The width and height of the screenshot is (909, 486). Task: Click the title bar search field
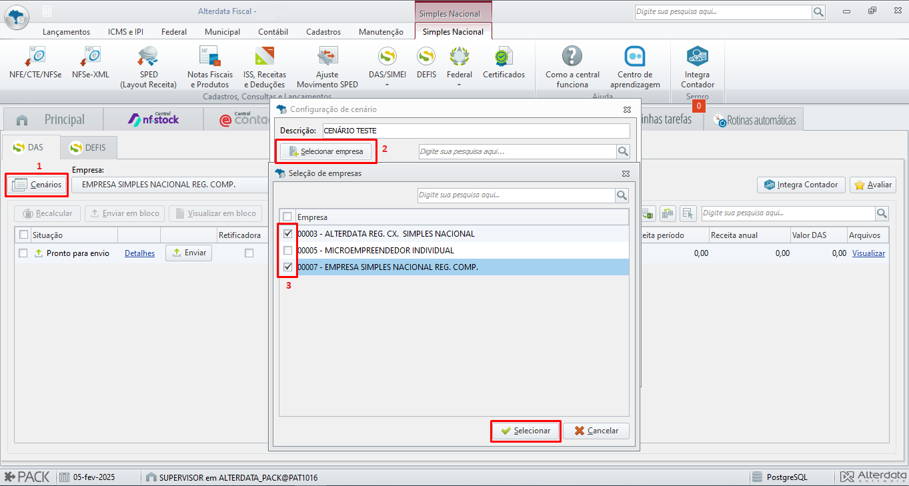point(723,12)
